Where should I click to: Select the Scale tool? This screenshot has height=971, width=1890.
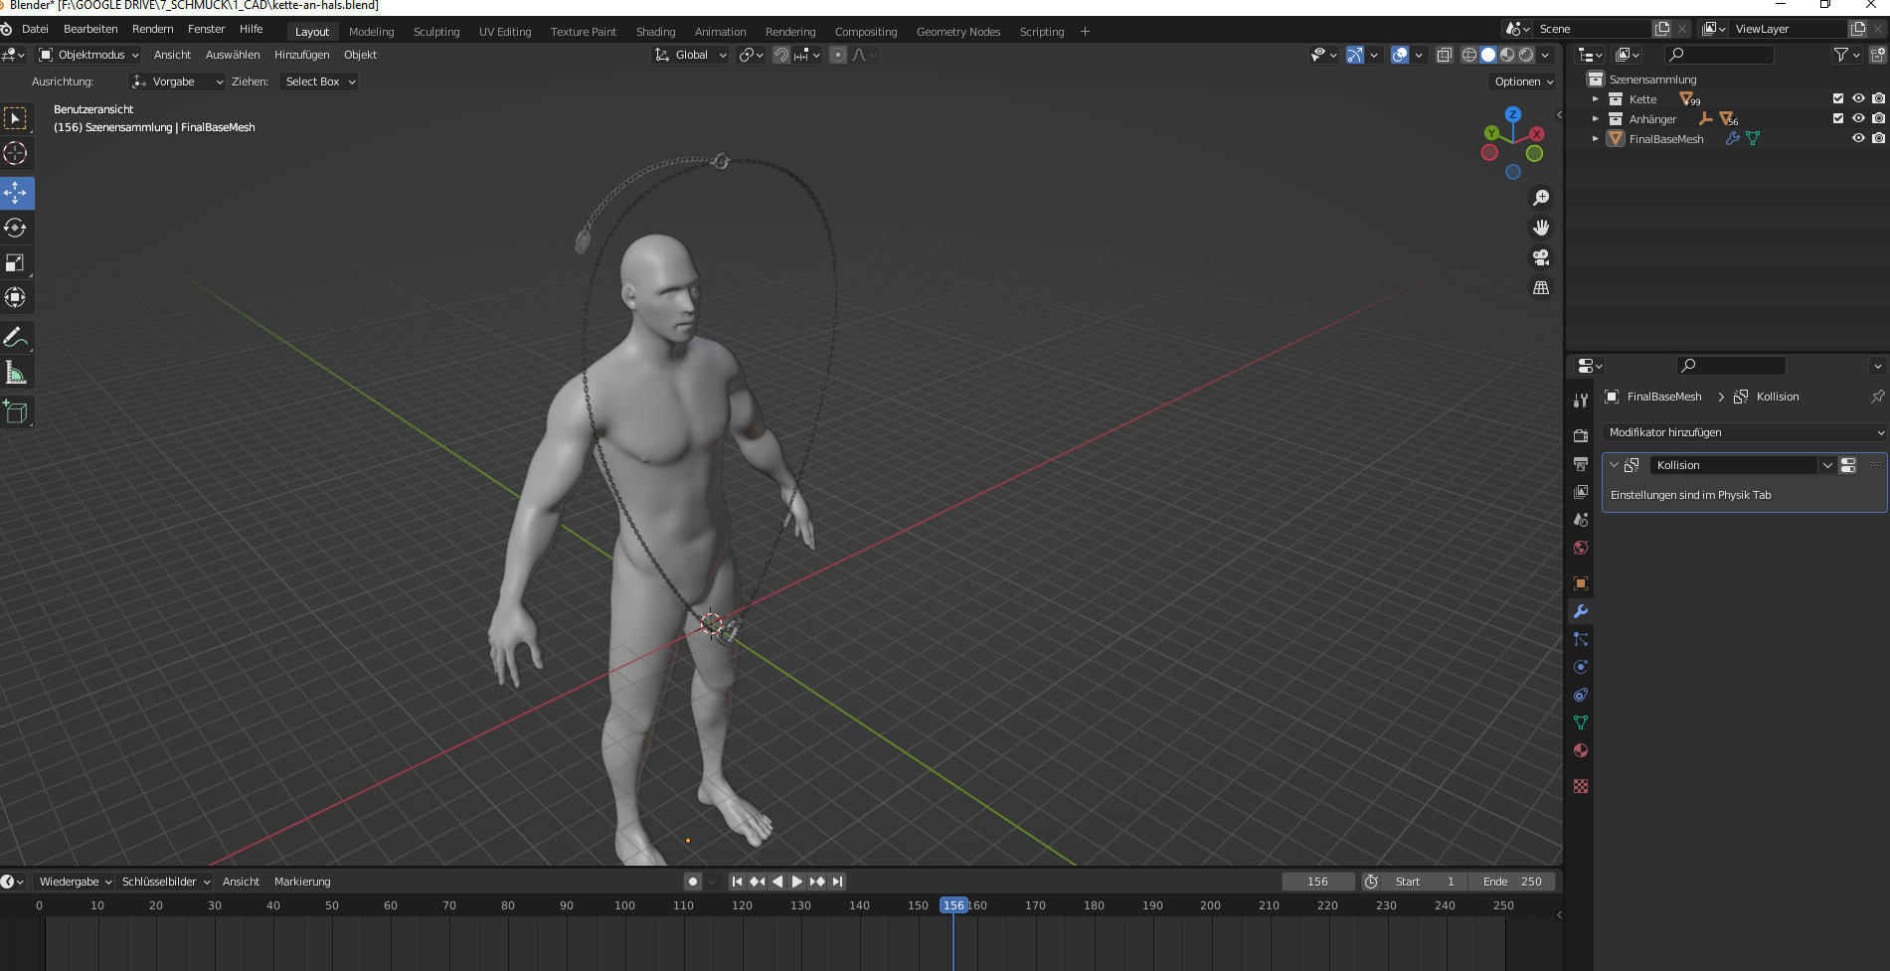tap(16, 262)
